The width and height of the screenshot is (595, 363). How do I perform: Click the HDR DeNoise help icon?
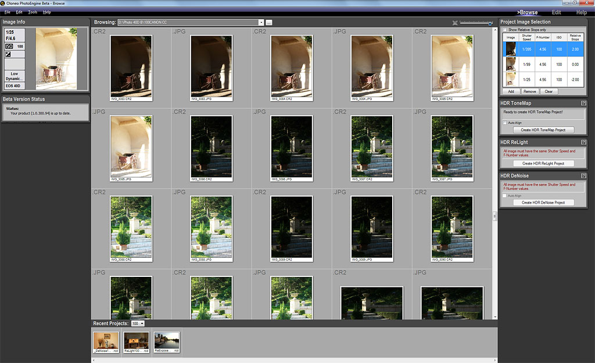click(583, 175)
